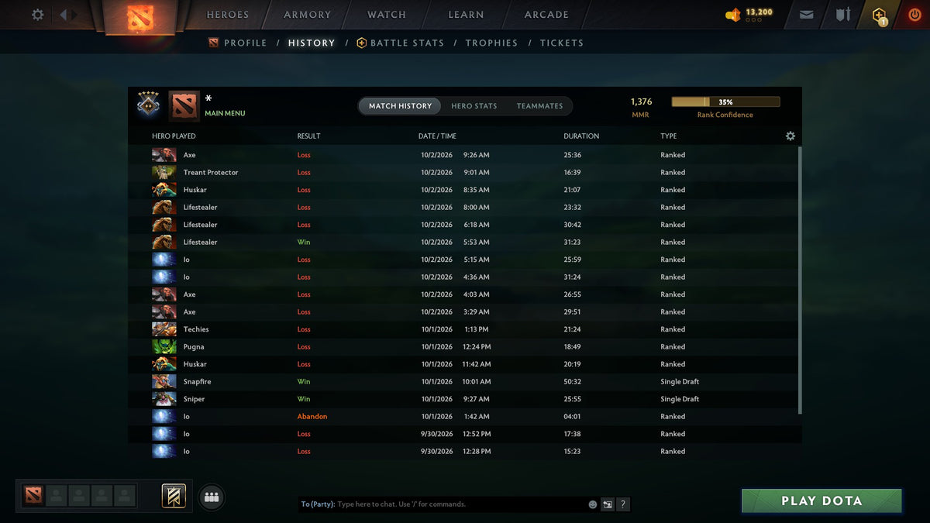Open the Armory menu
930x523 pixels.
pos(307,15)
